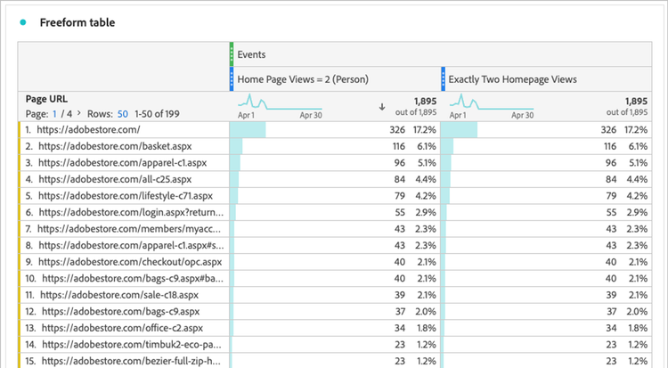This screenshot has height=368, width=668.
Task: Click the page number 1 field
Action: pyautogui.click(x=55, y=113)
